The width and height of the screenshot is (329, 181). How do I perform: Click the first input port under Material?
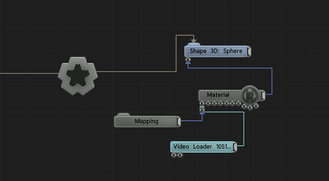(x=202, y=103)
